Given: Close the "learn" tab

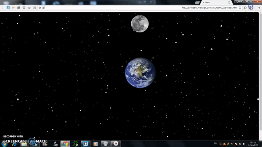Looking at the screenshot, I should pos(203,2).
